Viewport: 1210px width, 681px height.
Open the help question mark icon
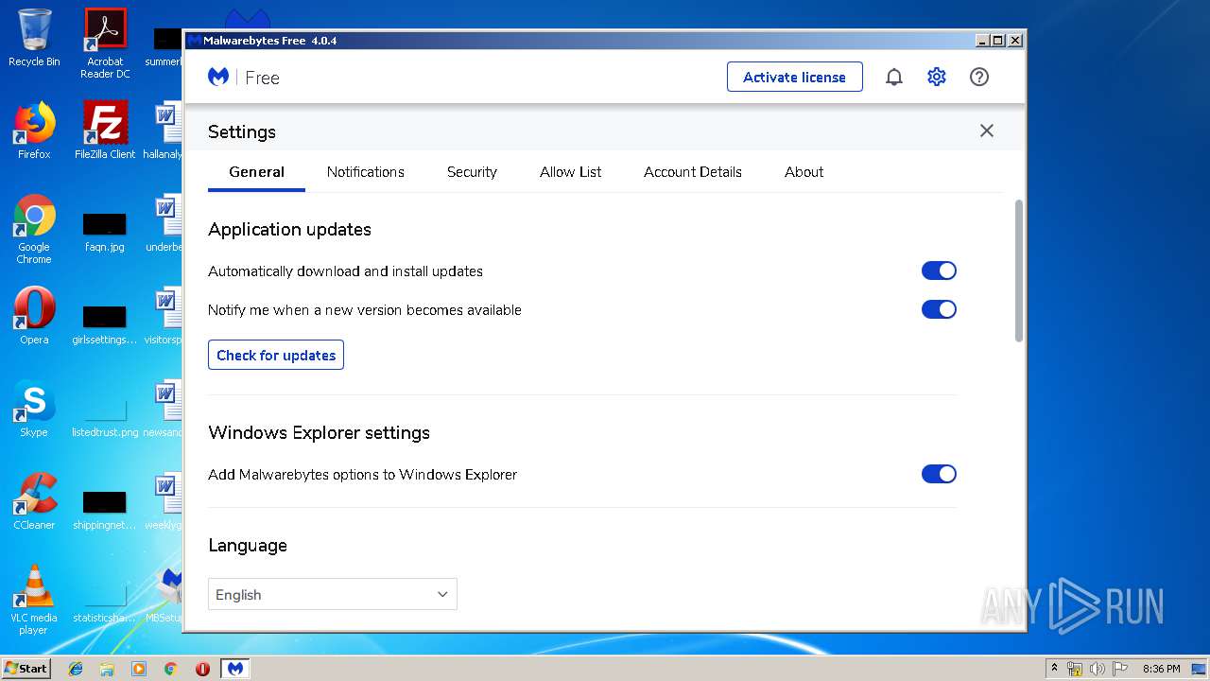(979, 78)
